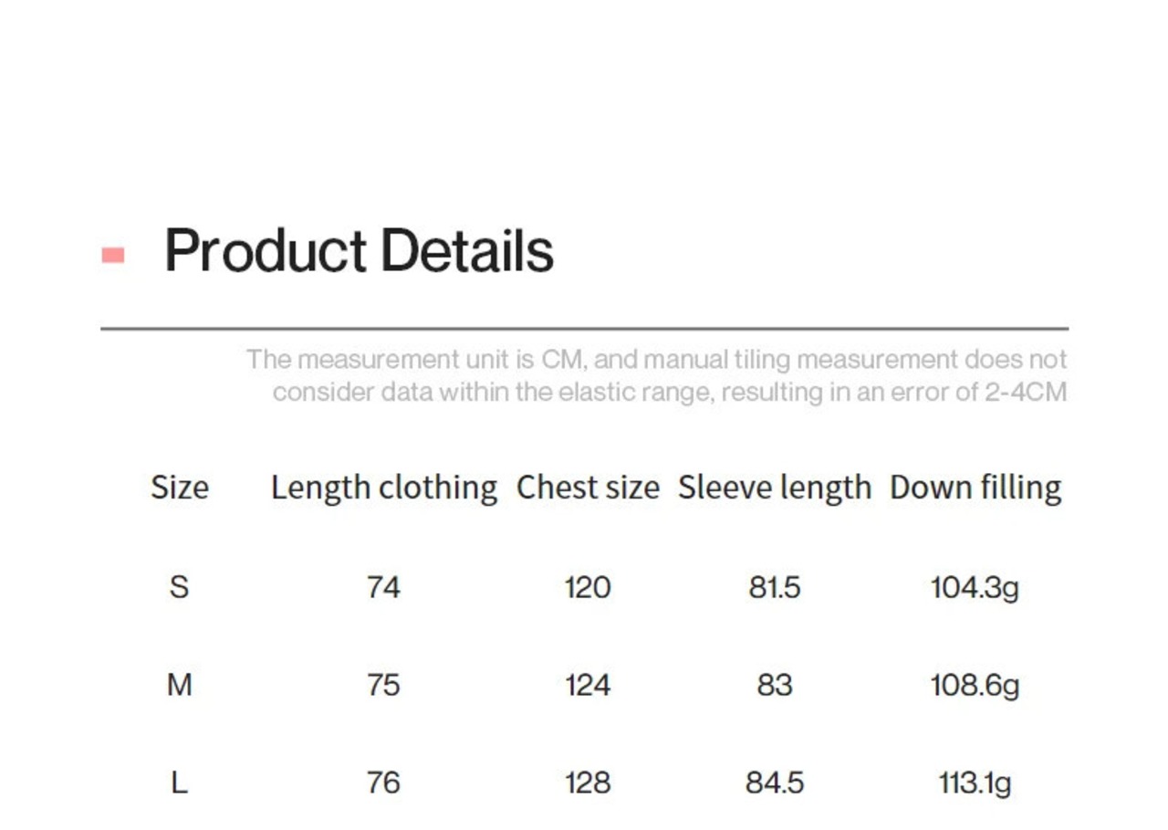Select the 76 length value
The width and height of the screenshot is (1168, 830).
383,783
